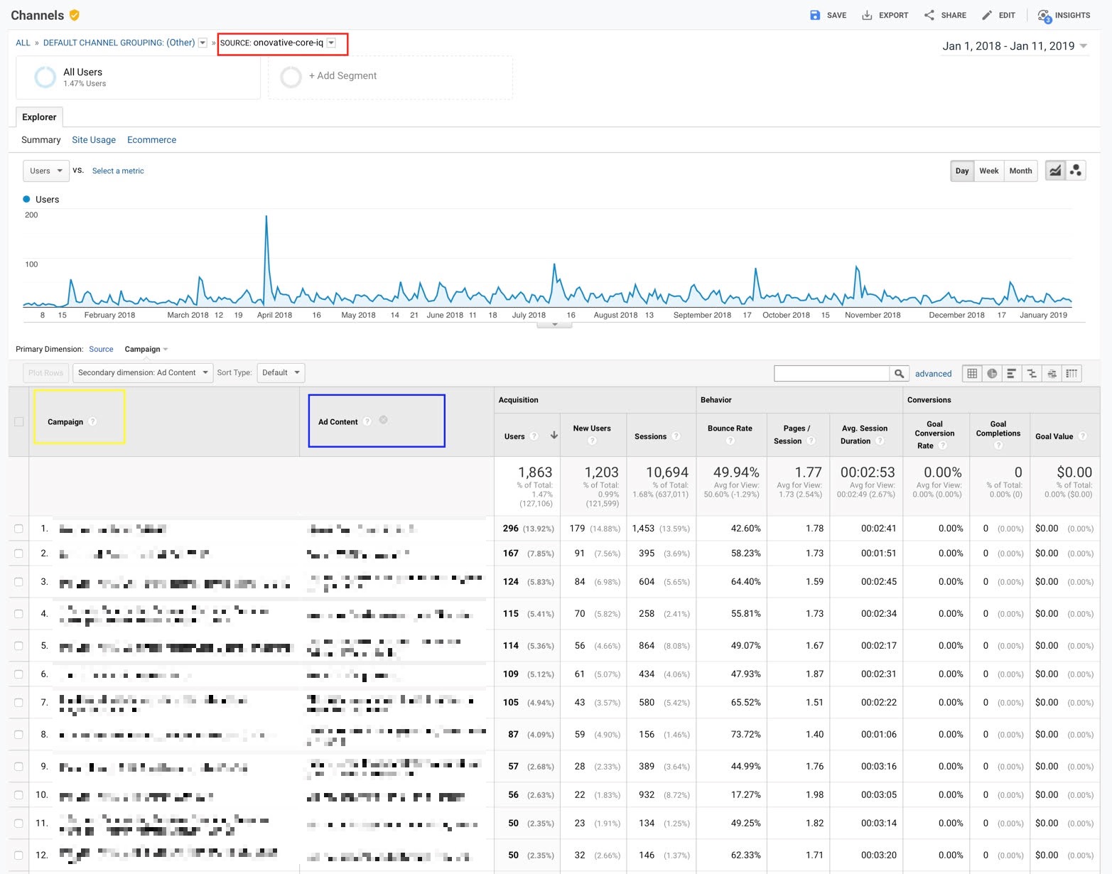Set chart granularity to Day
Screen dimensions: 1112x874
(962, 171)
